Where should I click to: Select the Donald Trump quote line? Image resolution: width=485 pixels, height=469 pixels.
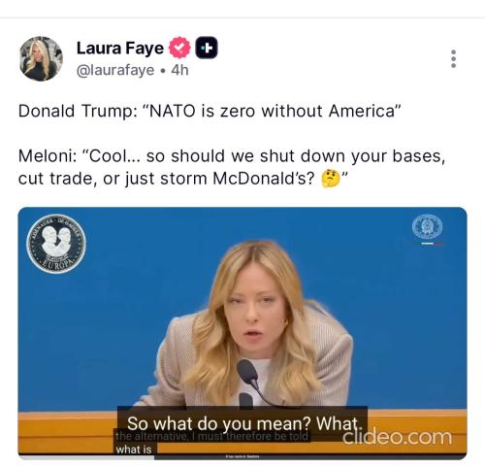click(x=210, y=111)
